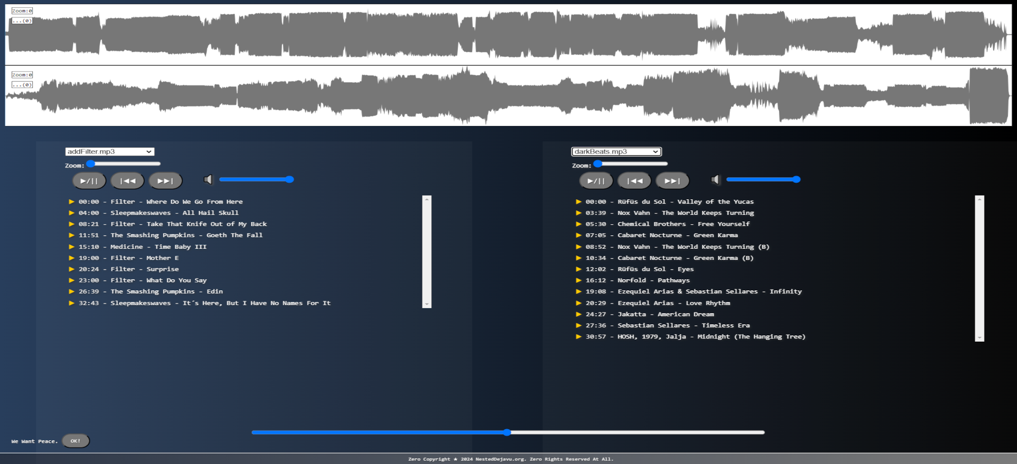Open the darkBeats.mp3 file dropdown
This screenshot has height=464, width=1017.
coord(616,151)
